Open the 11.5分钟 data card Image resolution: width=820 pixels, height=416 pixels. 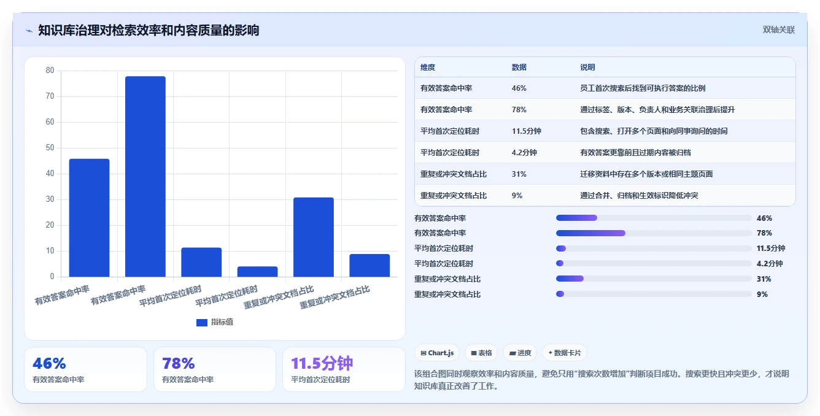(x=344, y=369)
